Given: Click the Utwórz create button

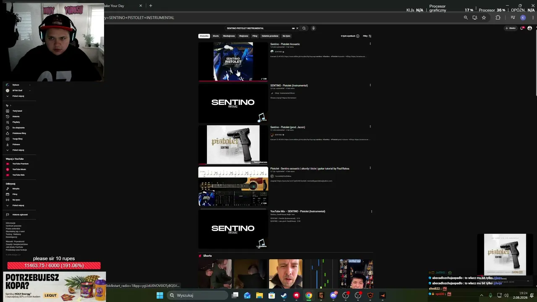Looking at the screenshot, I should (511, 28).
